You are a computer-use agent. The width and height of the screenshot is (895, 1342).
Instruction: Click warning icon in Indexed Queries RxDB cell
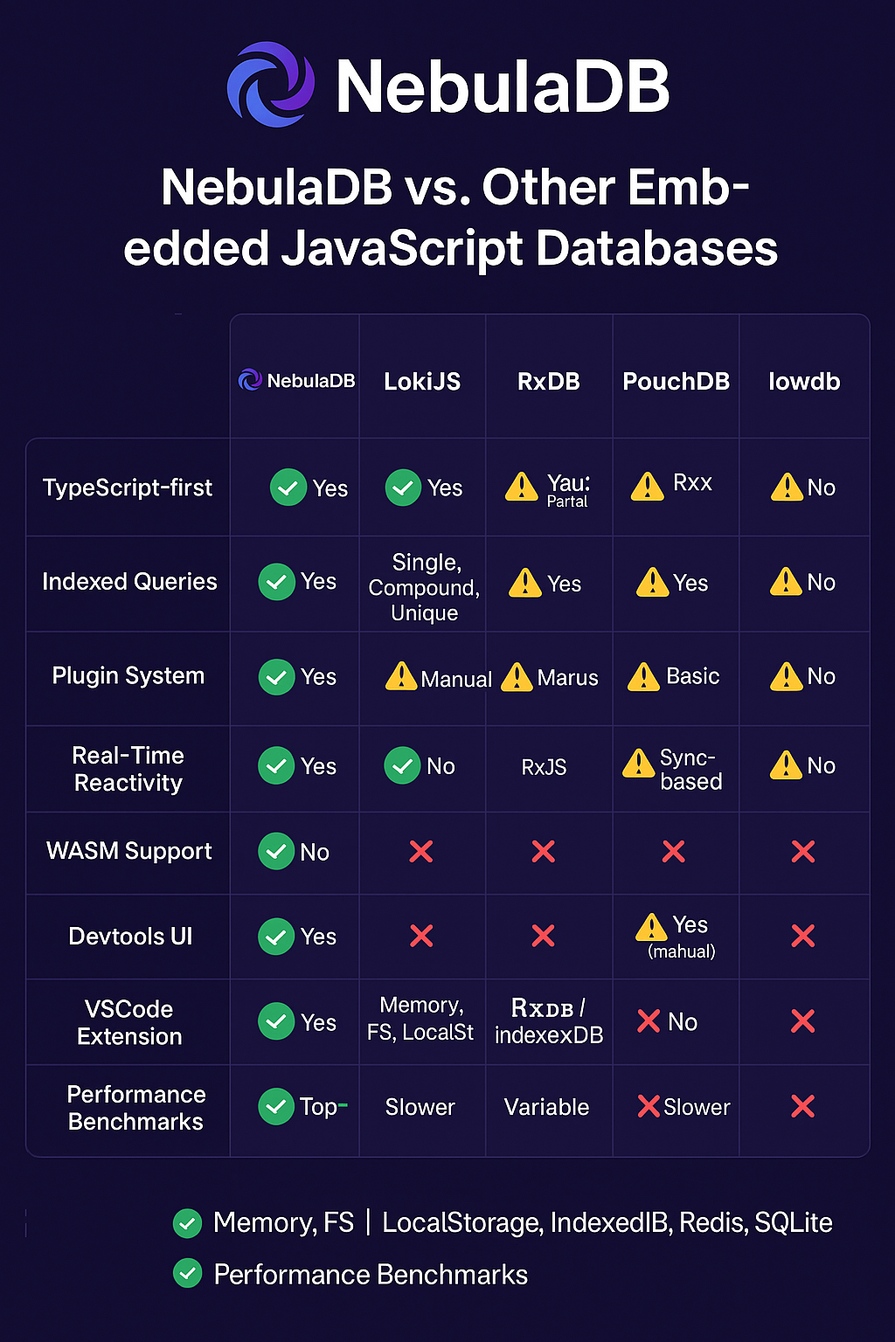(x=525, y=583)
